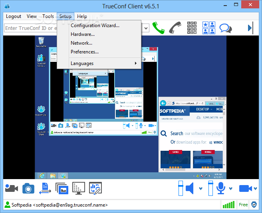Click the Softpedia search magnifier icon
This screenshot has height=213, width=262.
tap(164, 134)
